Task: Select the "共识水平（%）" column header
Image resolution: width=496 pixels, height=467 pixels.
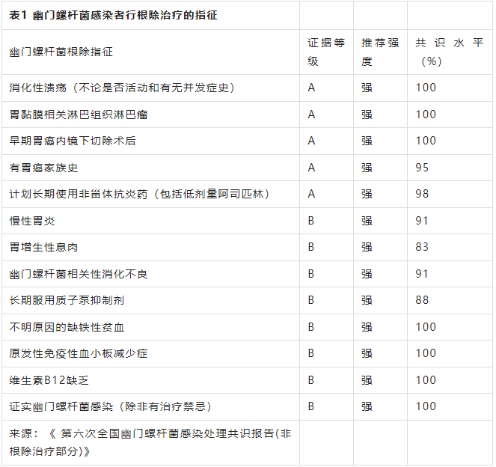Action: 449,52
